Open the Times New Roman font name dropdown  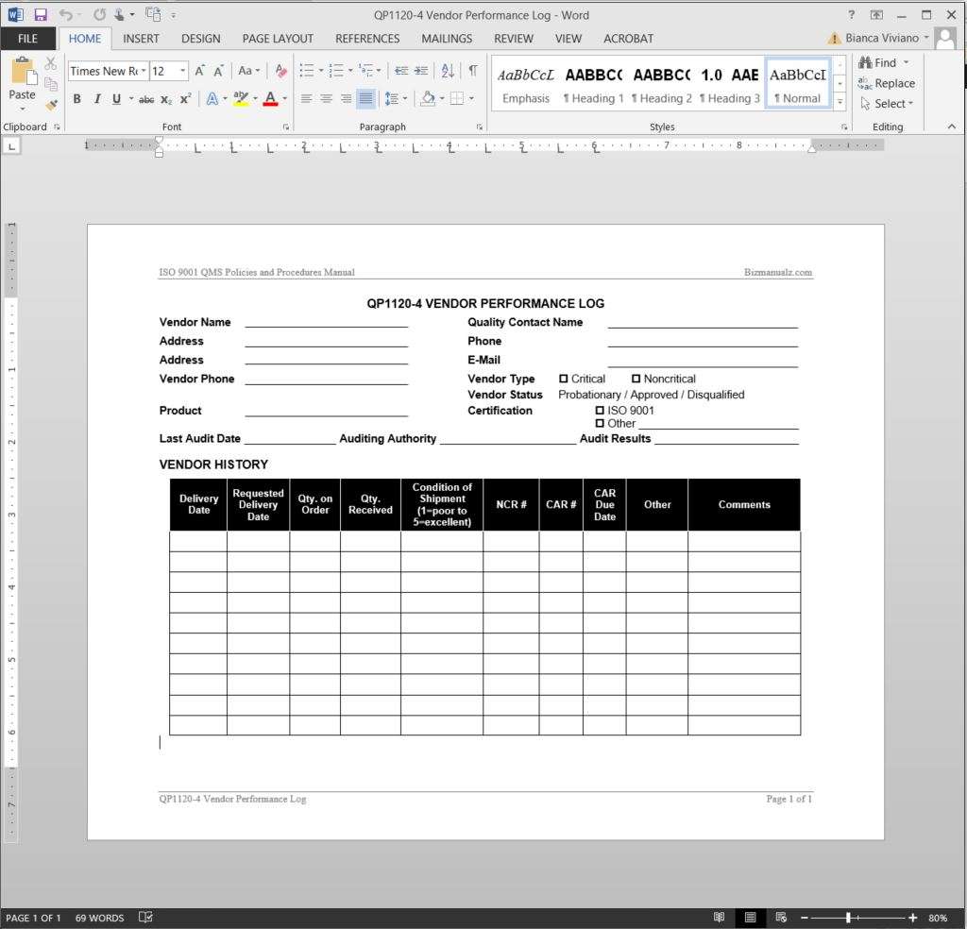click(144, 71)
